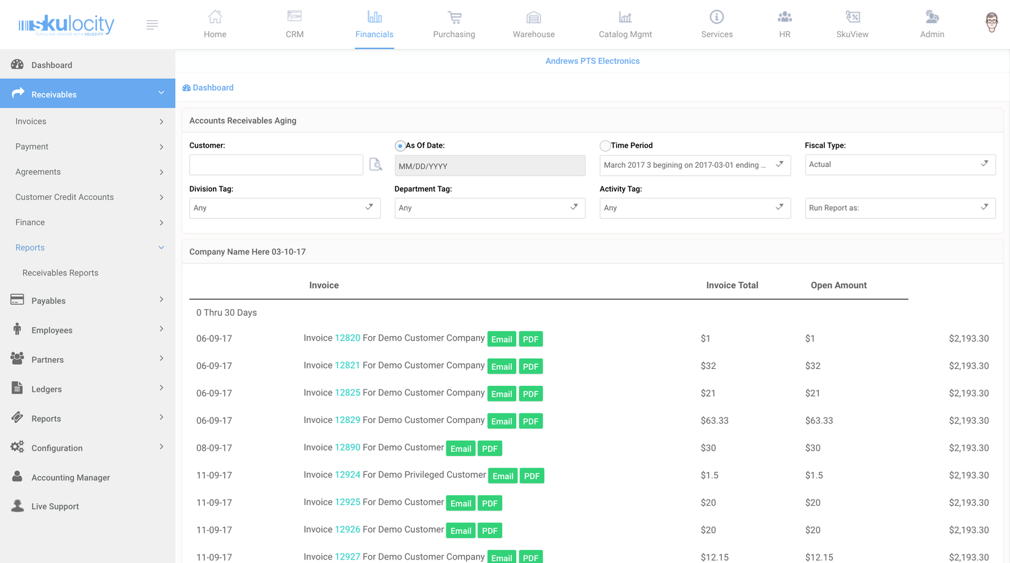The image size is (1010, 563).
Task: Open the Fiscal Type dropdown showing Actual
Action: pos(900,164)
